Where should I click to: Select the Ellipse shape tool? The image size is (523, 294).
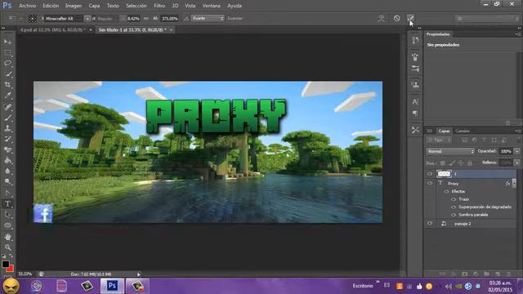7,225
